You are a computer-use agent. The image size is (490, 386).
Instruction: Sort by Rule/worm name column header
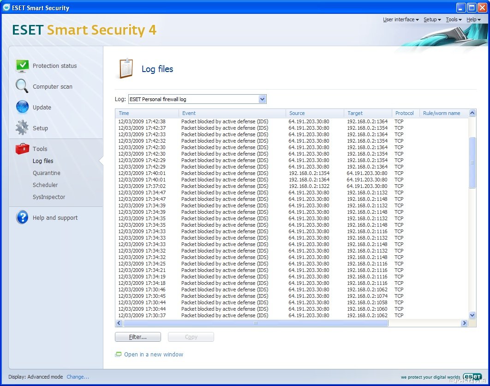click(x=444, y=113)
